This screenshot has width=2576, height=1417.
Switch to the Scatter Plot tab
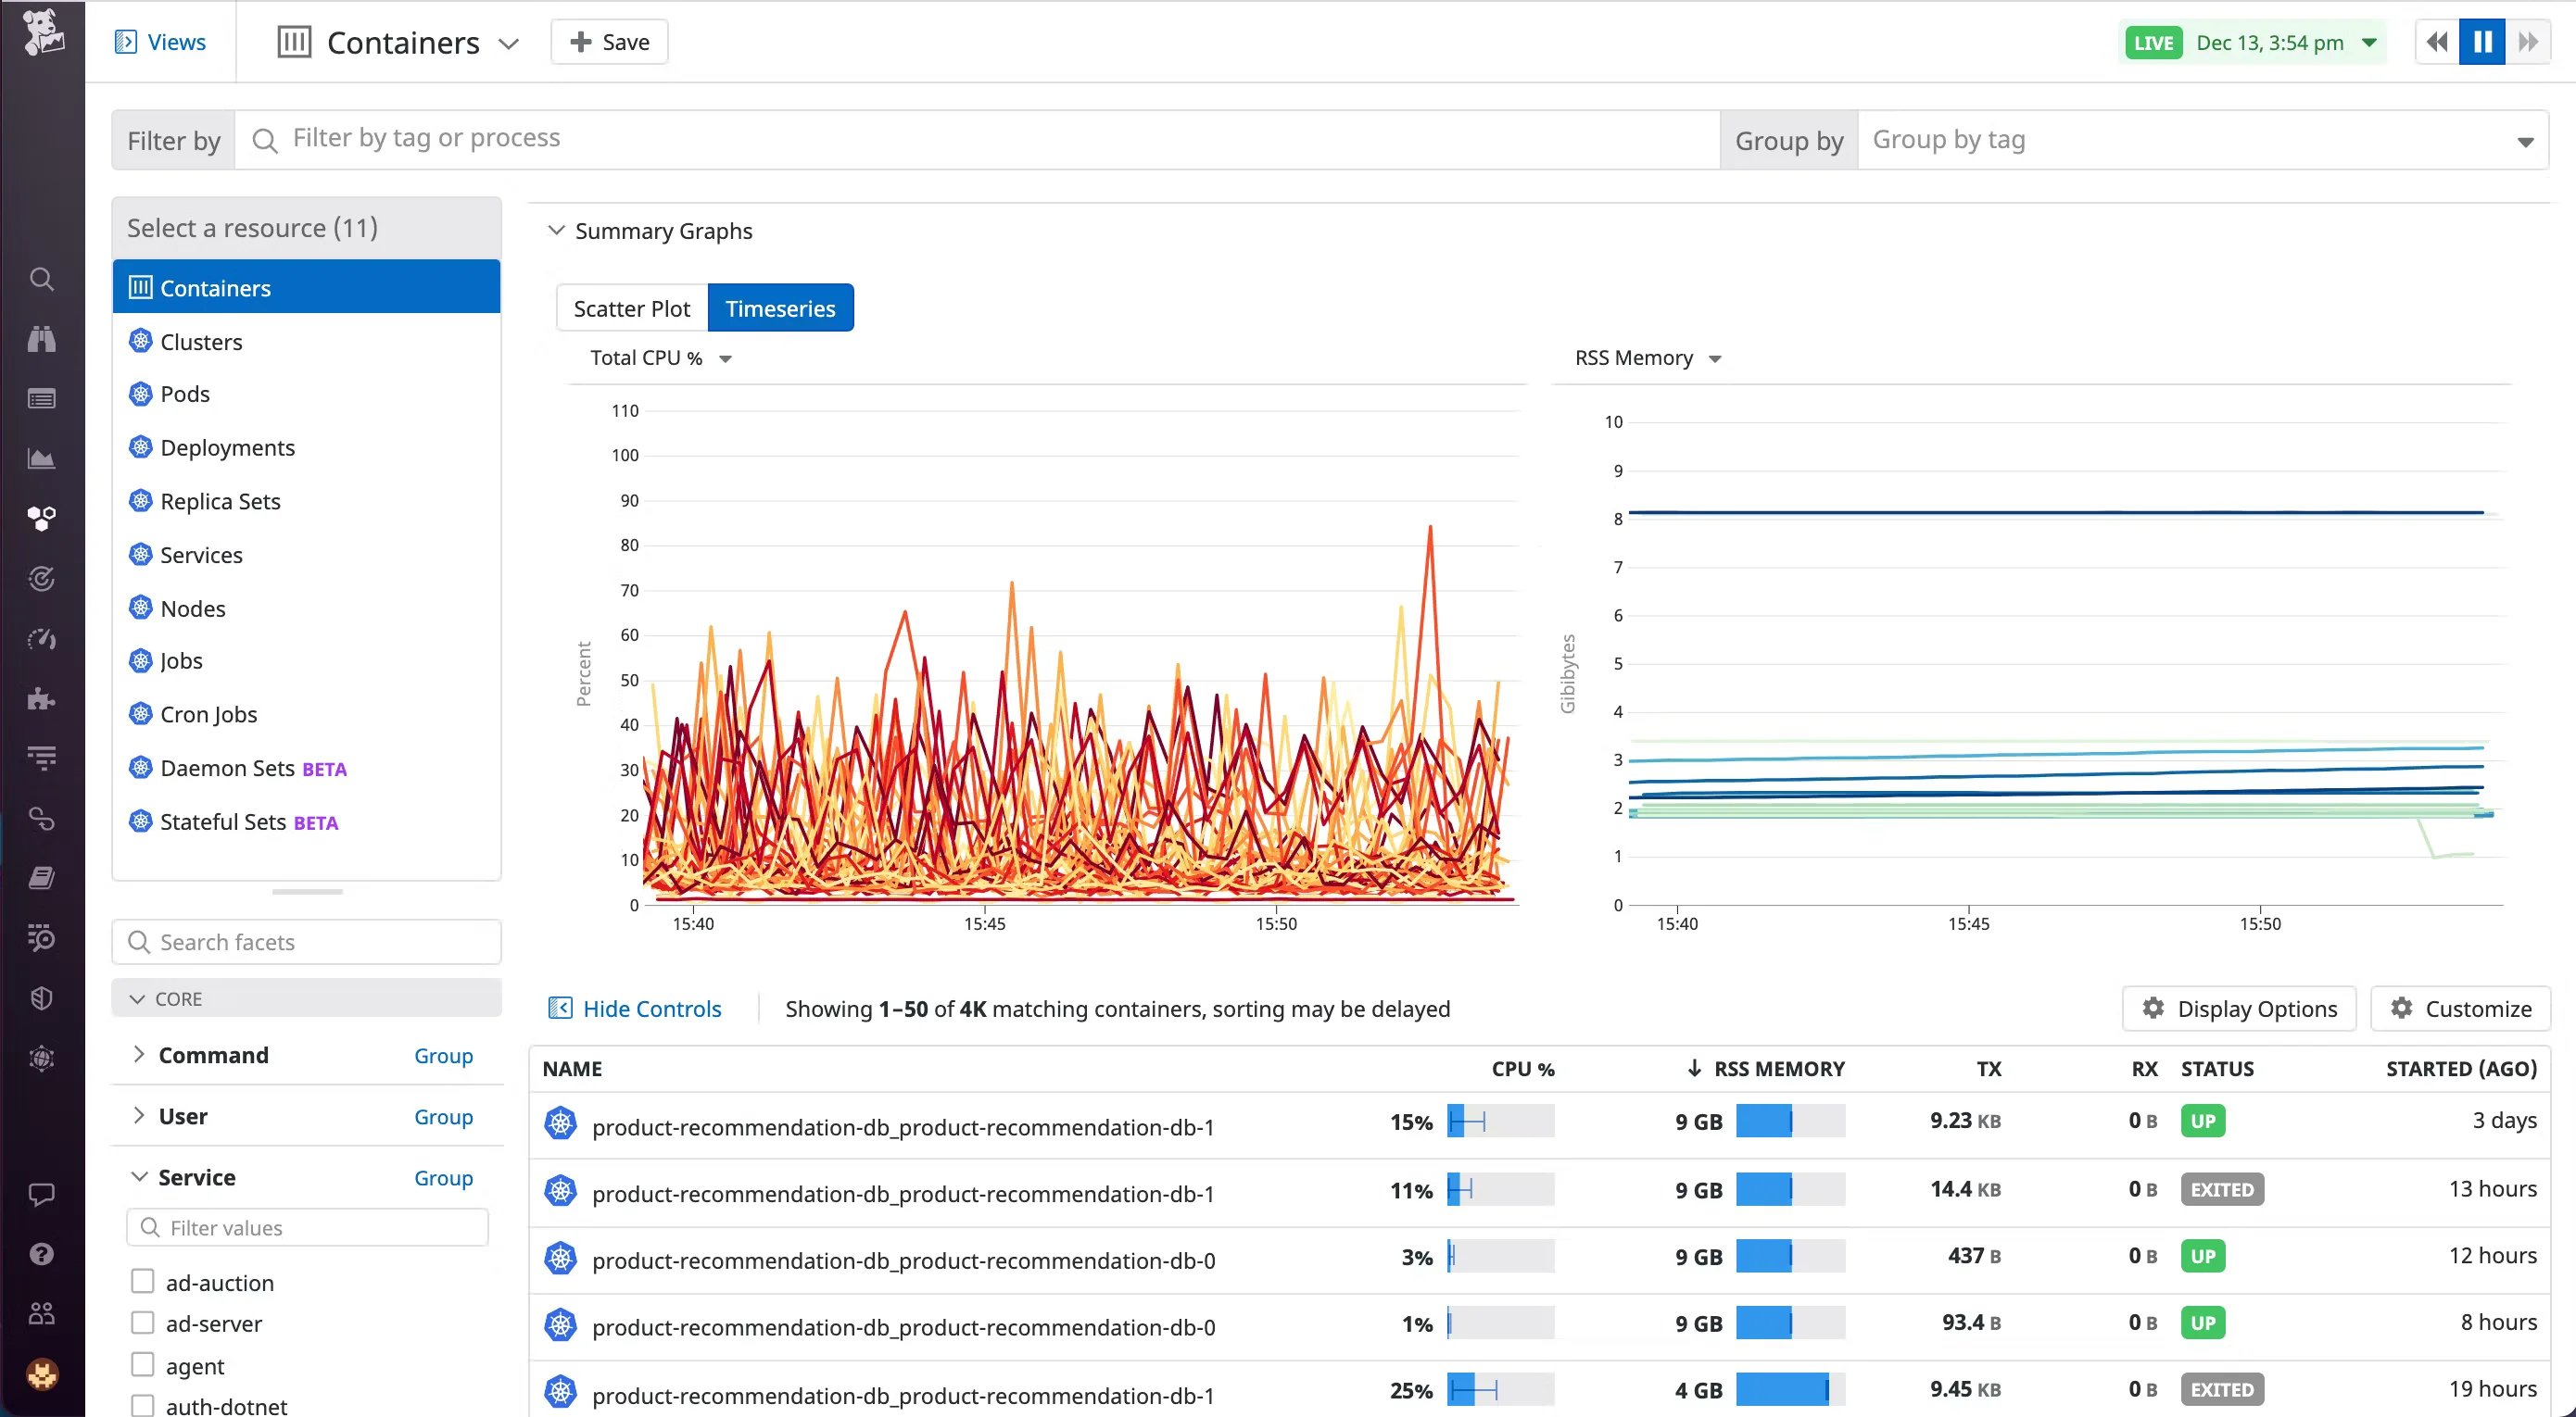click(x=630, y=307)
